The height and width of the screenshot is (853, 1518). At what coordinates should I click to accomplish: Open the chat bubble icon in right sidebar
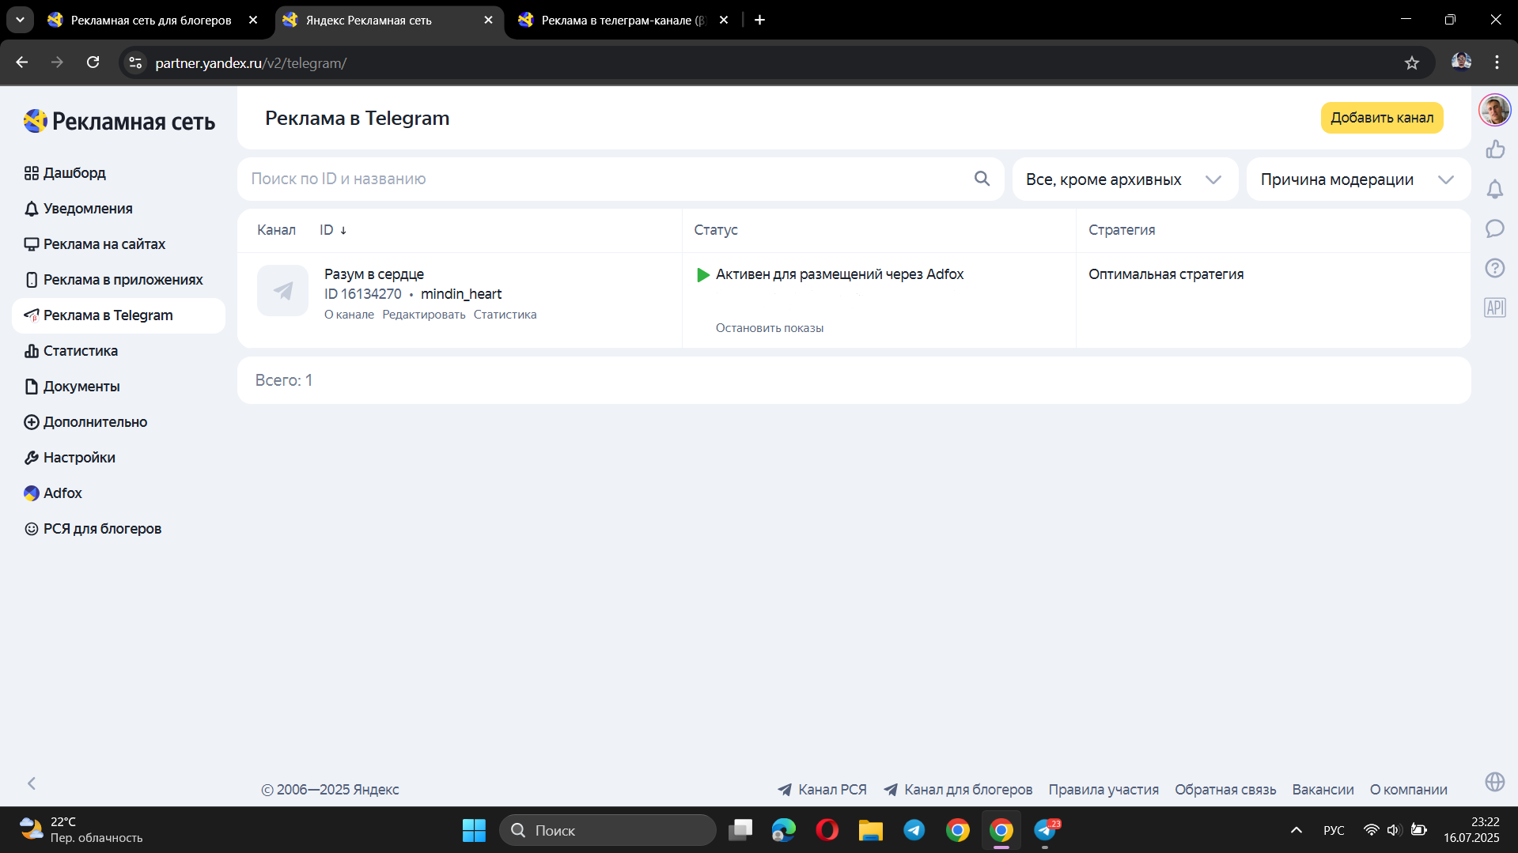click(x=1495, y=228)
